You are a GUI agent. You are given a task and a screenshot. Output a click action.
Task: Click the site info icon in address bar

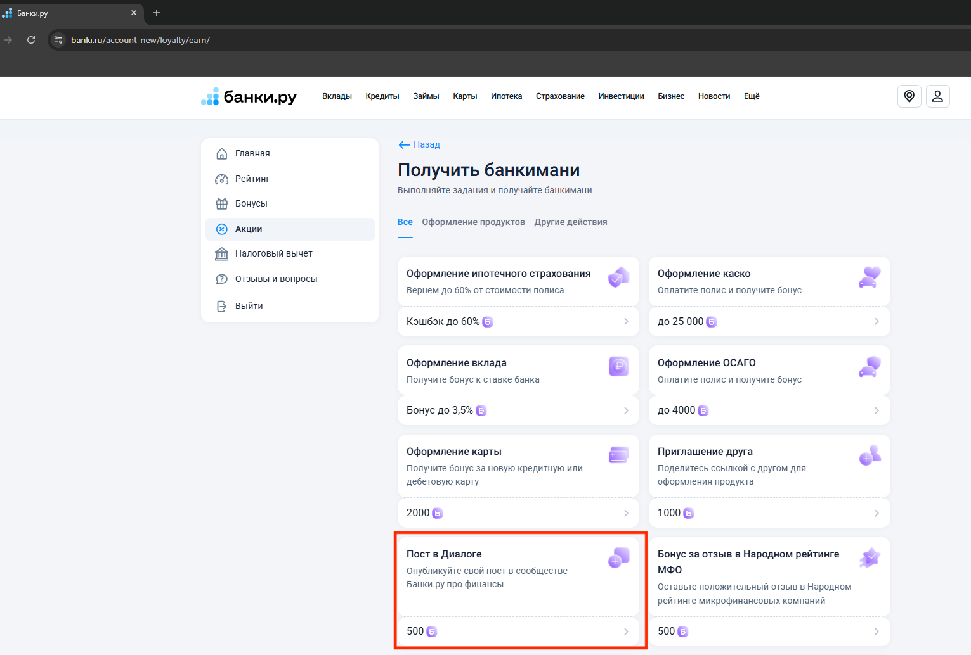click(x=58, y=40)
